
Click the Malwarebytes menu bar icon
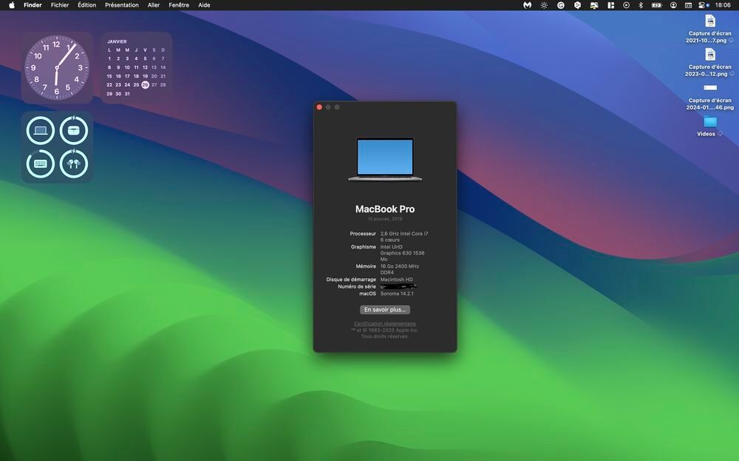528,5
